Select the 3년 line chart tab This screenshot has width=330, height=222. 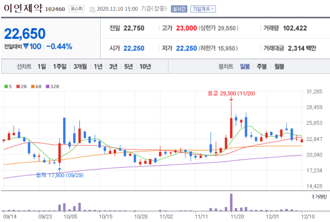coord(113,67)
